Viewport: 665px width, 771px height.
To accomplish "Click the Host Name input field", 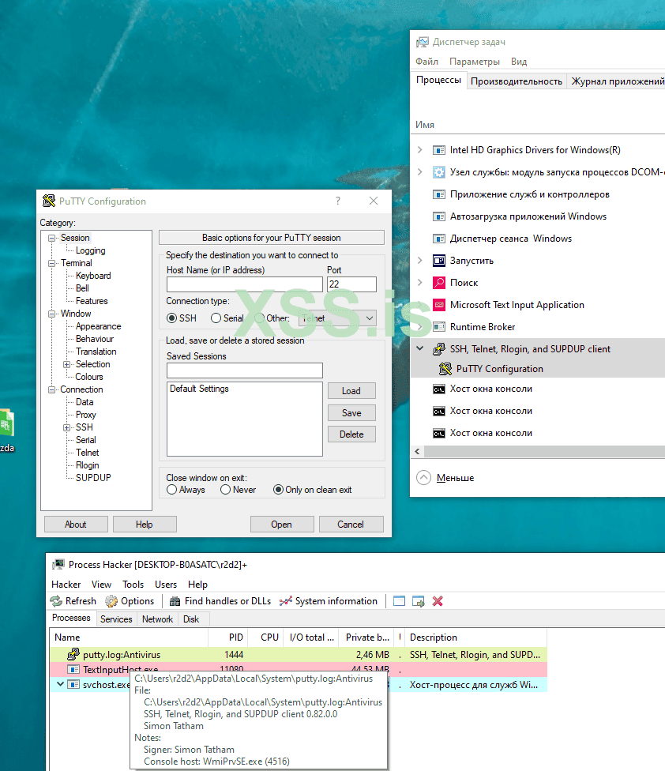I will pos(244,285).
